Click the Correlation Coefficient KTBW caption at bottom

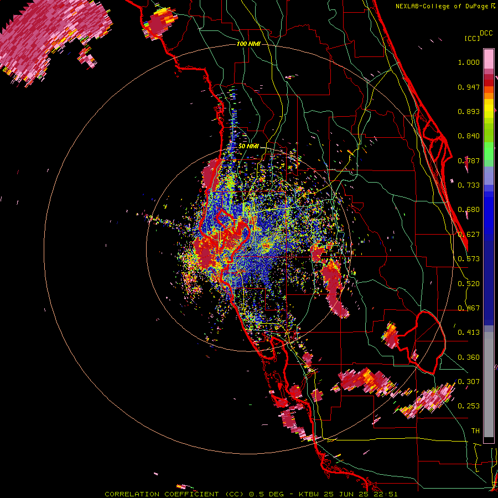click(251, 494)
